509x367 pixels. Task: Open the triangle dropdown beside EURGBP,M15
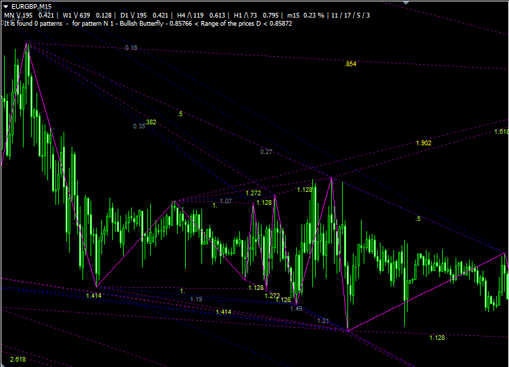(6, 6)
